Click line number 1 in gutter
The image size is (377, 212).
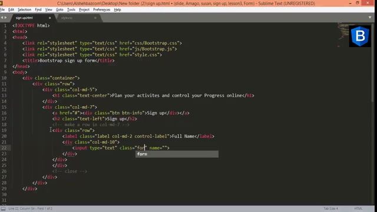click(5, 25)
